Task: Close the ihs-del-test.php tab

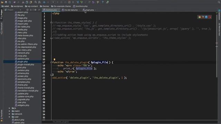Action: [x=79, y=10]
